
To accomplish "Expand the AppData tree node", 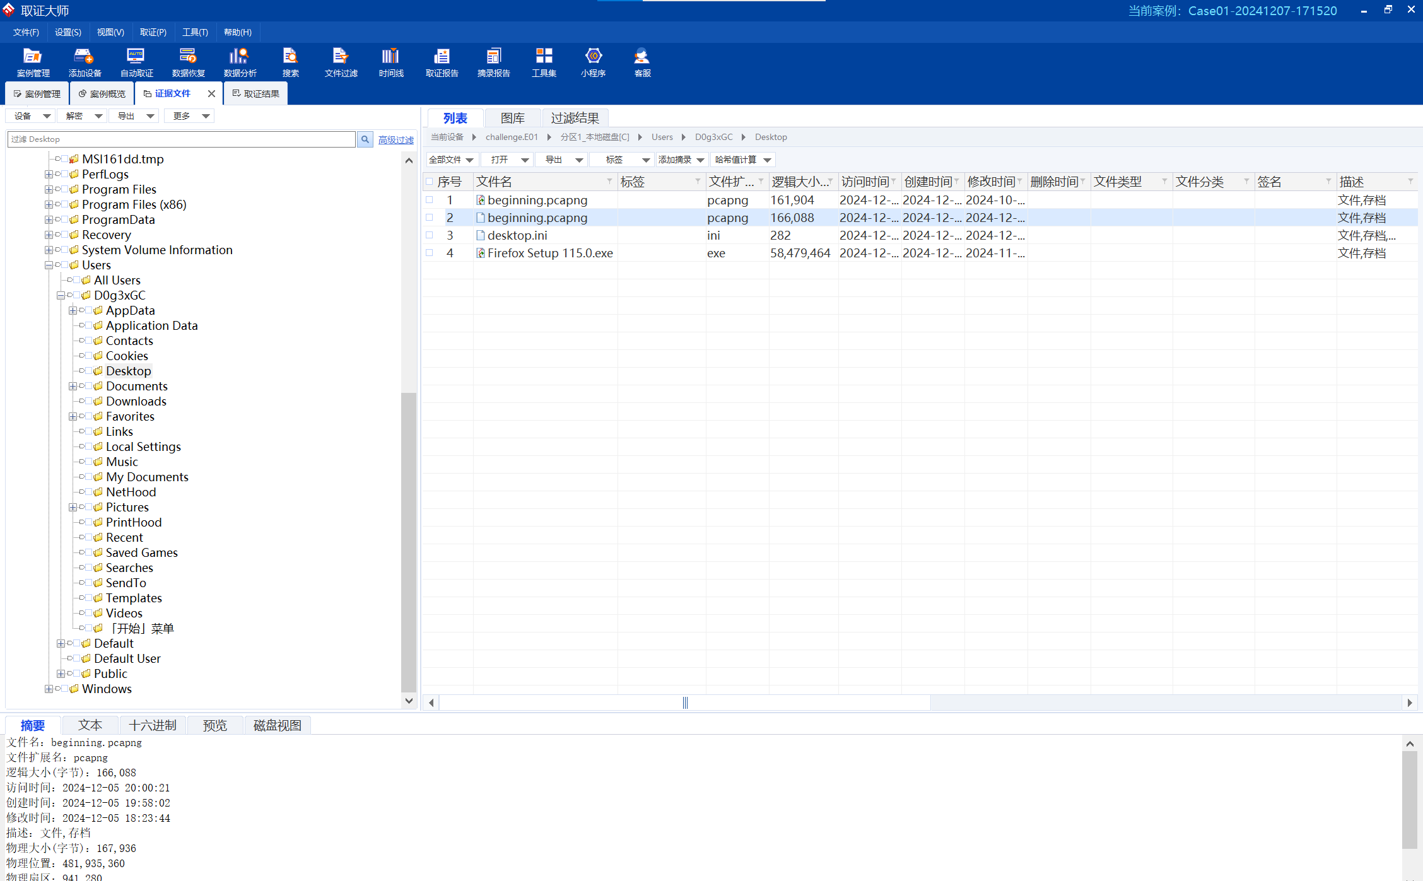I will (73, 310).
